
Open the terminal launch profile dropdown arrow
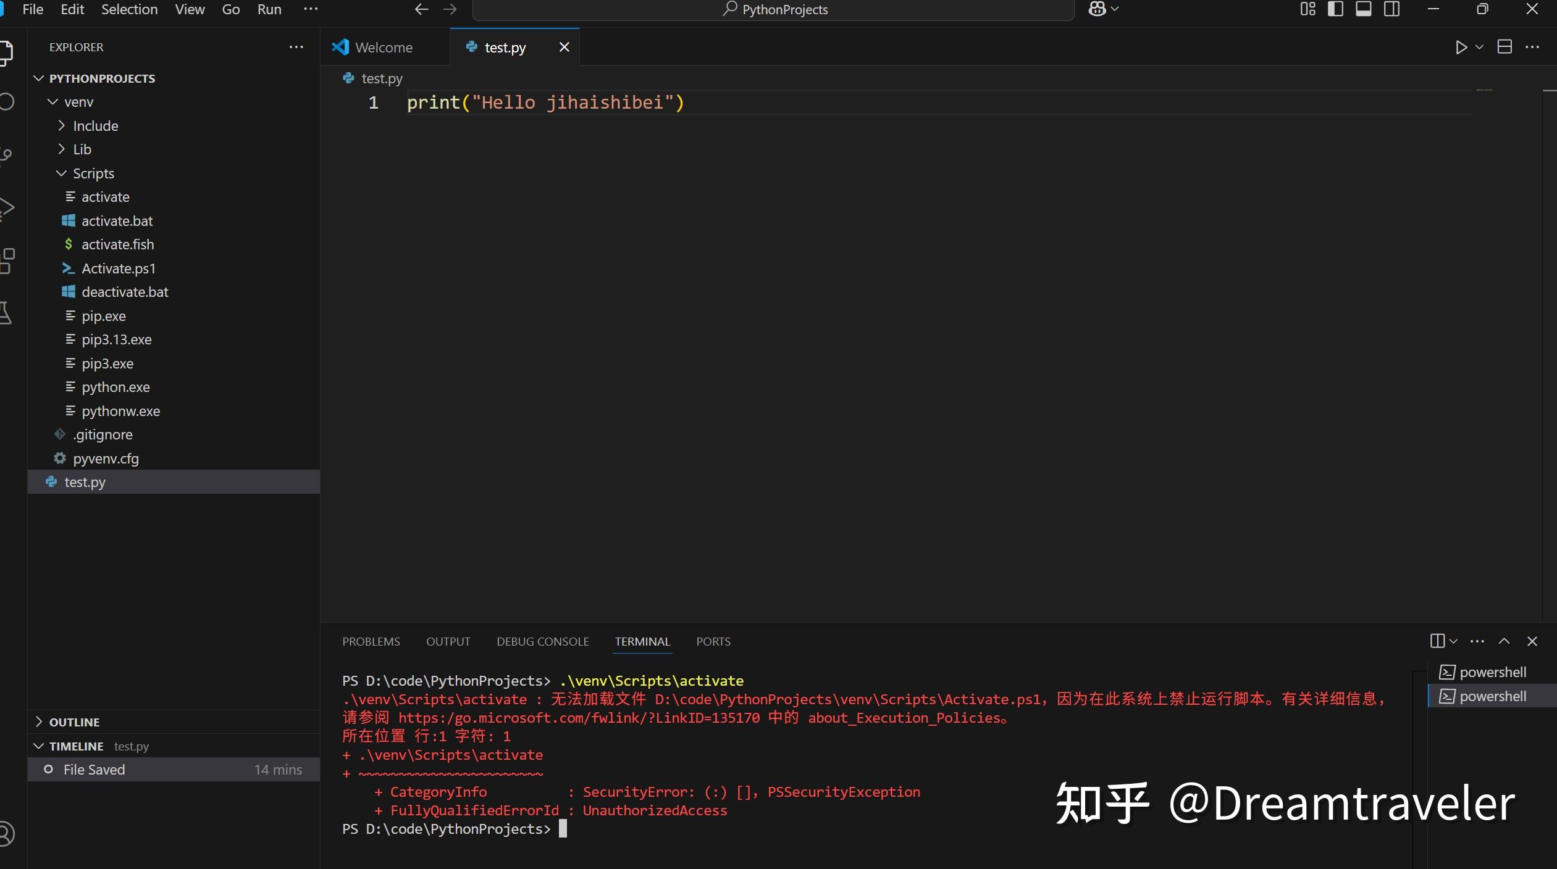(1453, 641)
